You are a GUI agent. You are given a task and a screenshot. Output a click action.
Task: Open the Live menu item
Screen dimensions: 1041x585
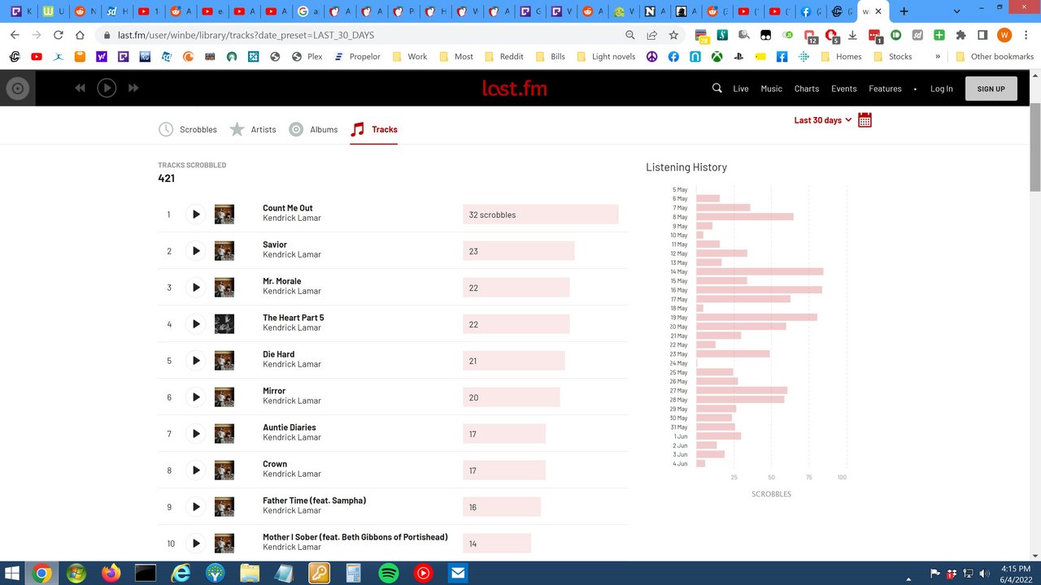coord(741,89)
